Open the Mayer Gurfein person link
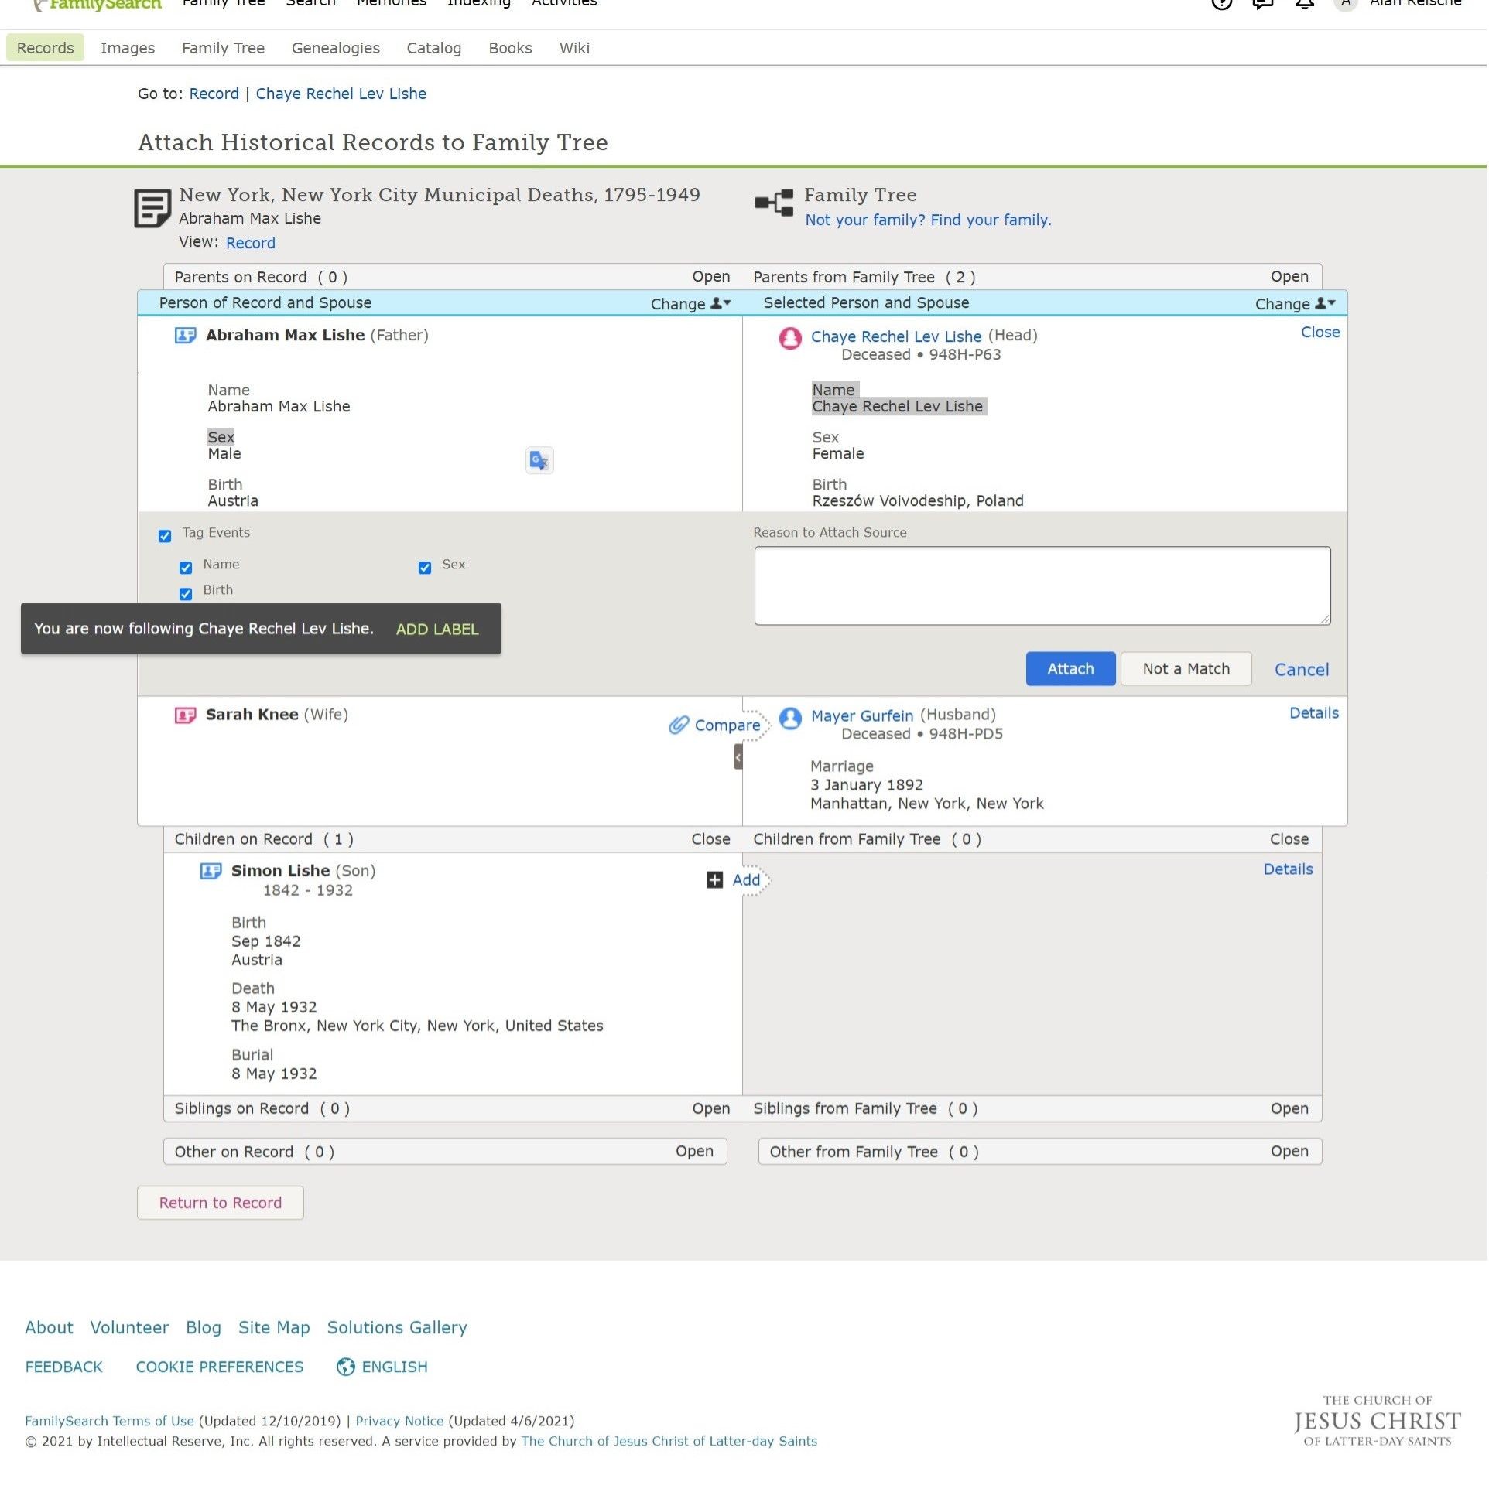Viewport: 1489px width, 1509px height. coord(862,716)
